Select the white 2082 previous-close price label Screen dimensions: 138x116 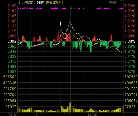pyautogui.click(x=12, y=41)
